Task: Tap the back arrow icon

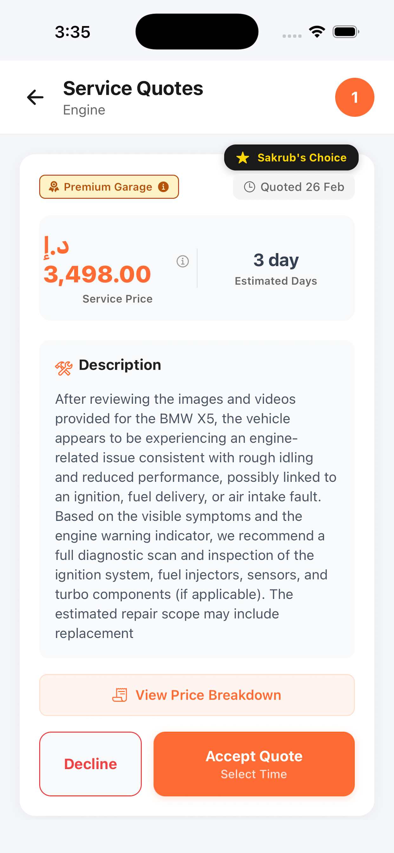Action: pos(35,97)
